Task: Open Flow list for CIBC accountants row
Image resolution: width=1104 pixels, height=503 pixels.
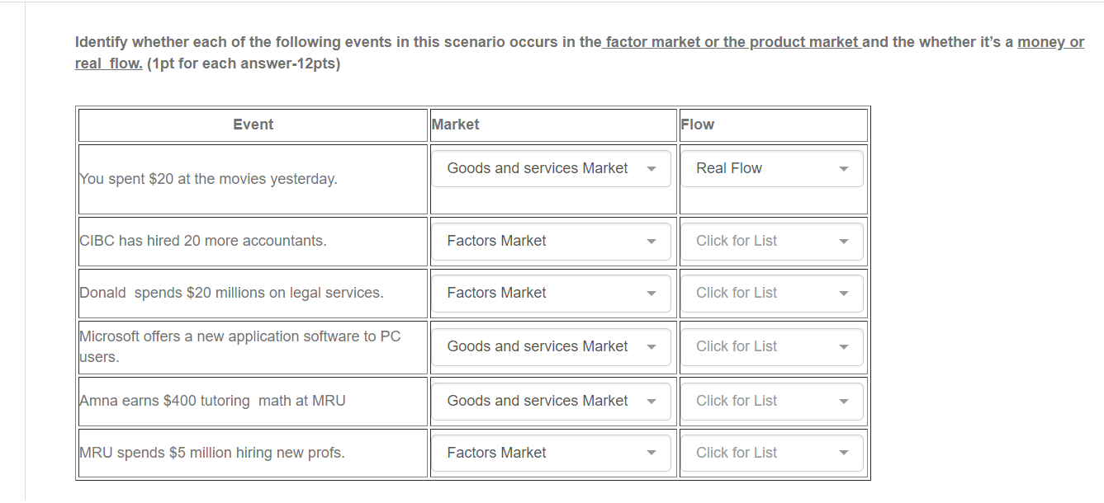Action: (772, 241)
